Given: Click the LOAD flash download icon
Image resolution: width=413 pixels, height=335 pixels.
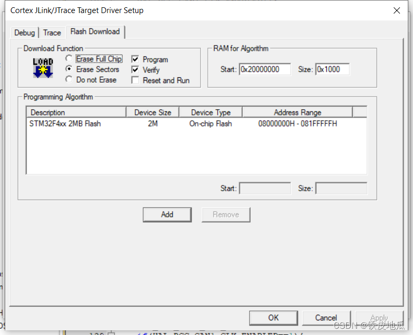Looking at the screenshot, I should 43,68.
